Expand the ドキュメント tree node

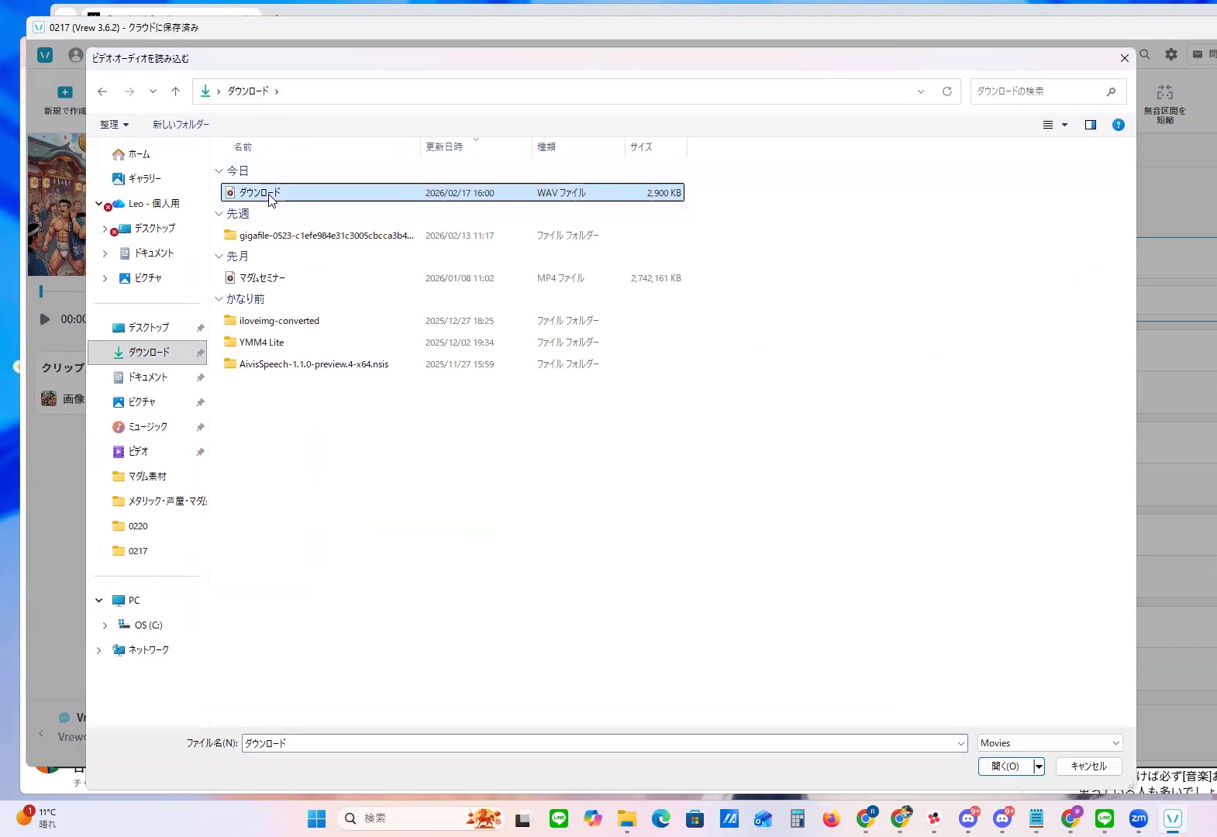pos(105,253)
